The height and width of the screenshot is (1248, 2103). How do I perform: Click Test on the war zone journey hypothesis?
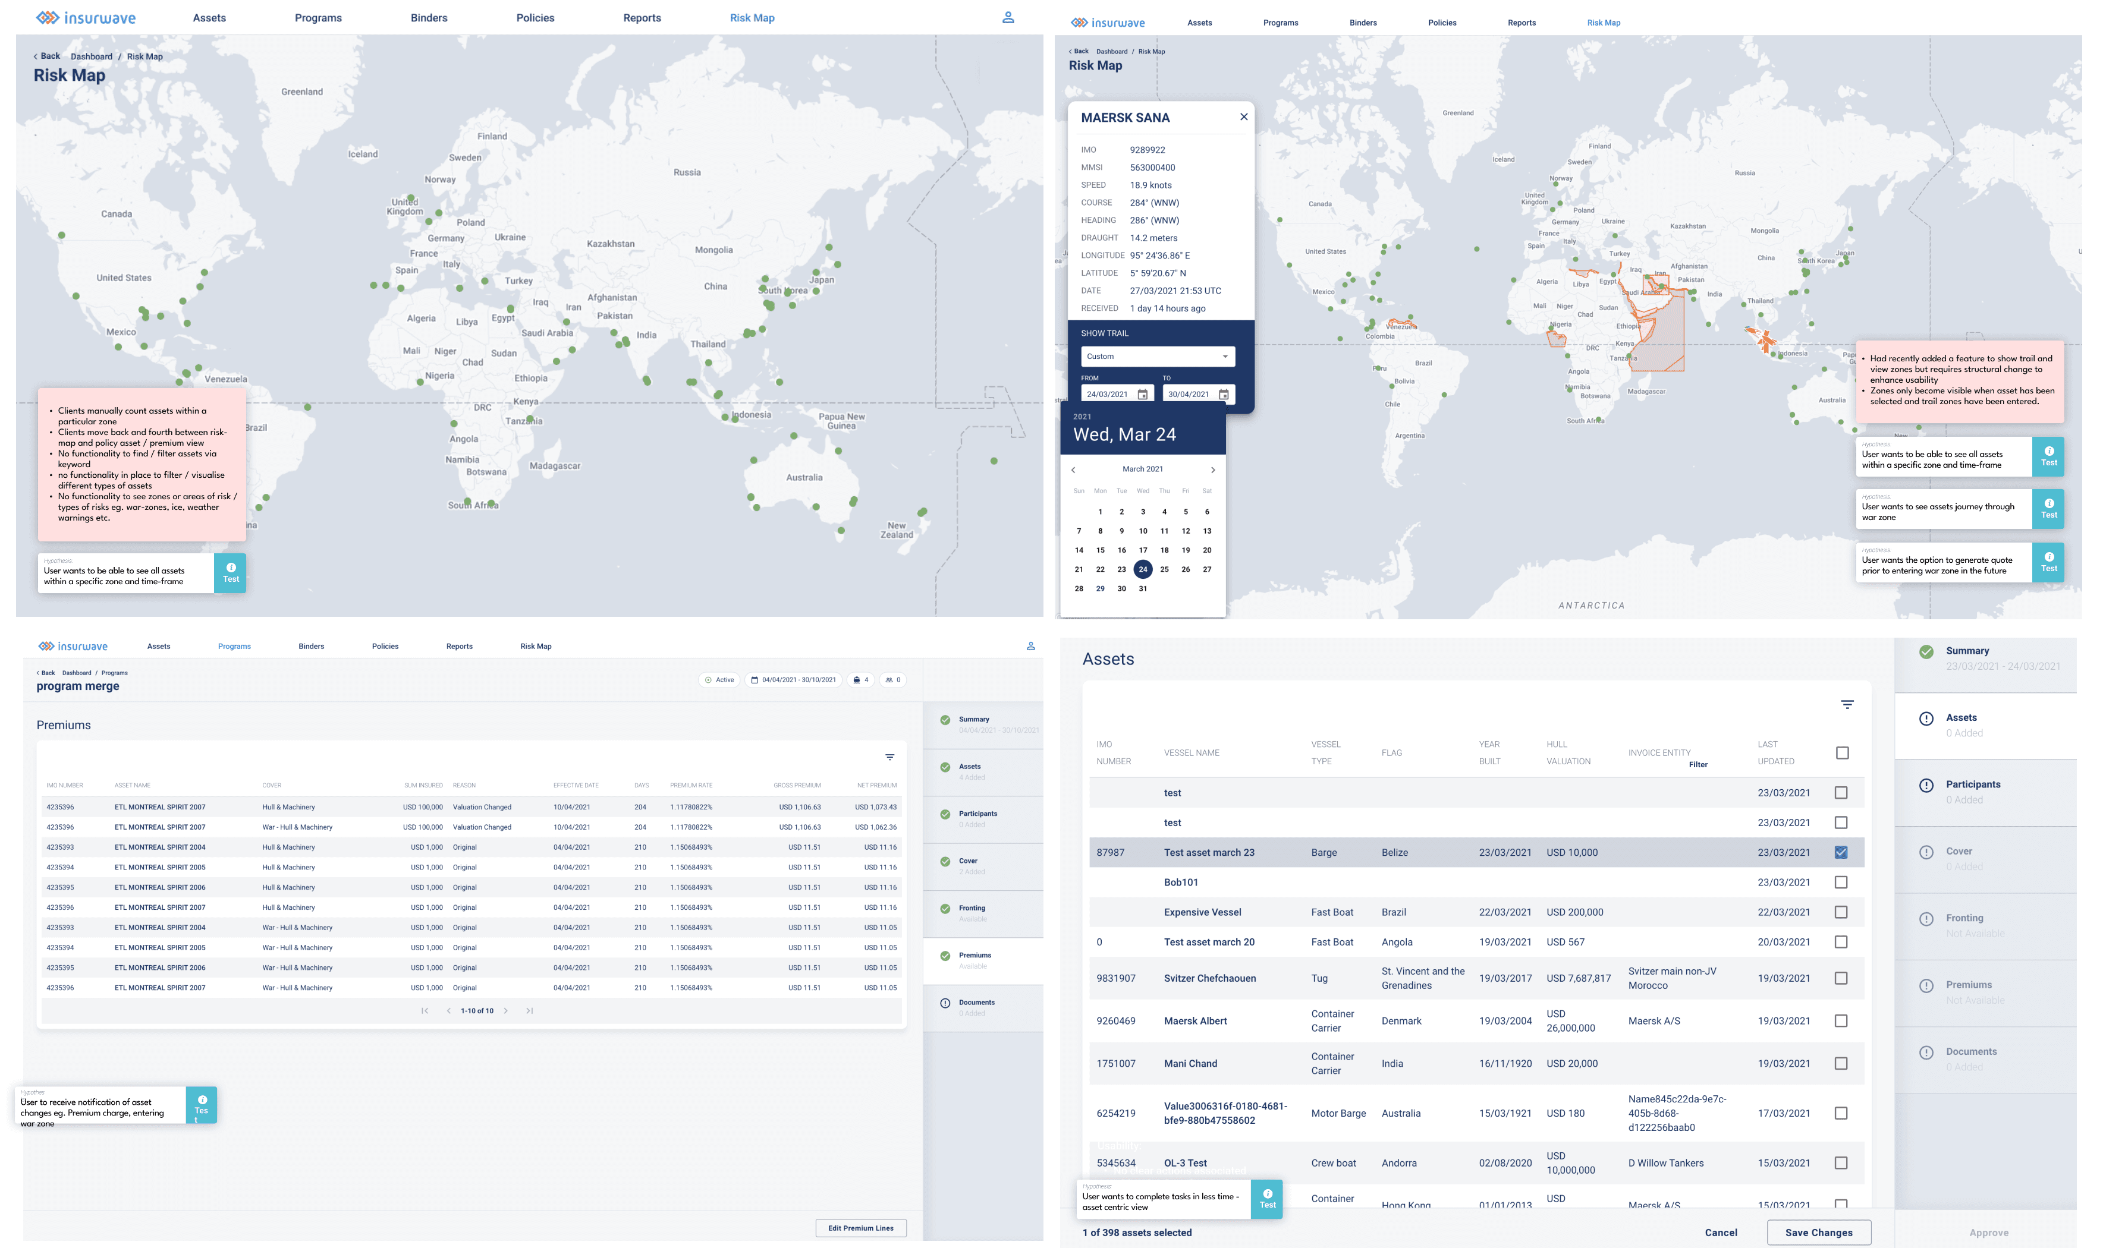coord(2048,510)
